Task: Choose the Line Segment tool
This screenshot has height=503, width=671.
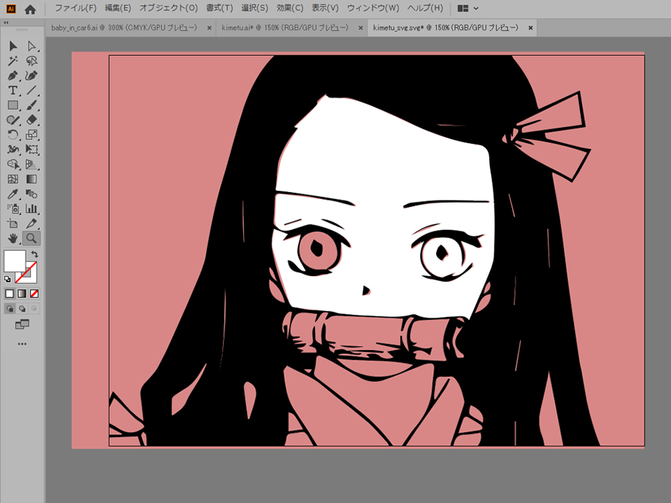Action: pos(31,90)
